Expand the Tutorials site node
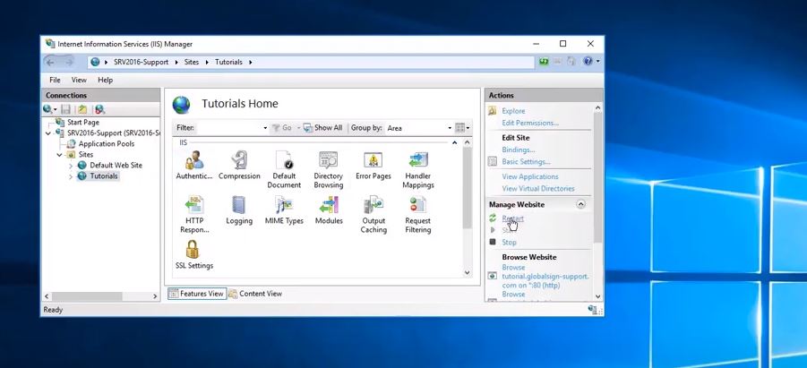This screenshot has width=807, height=368. coord(71,176)
